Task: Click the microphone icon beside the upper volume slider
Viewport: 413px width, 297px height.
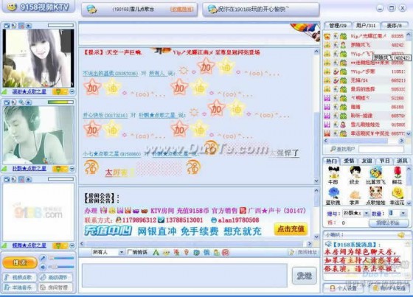Action: [x=44, y=258]
